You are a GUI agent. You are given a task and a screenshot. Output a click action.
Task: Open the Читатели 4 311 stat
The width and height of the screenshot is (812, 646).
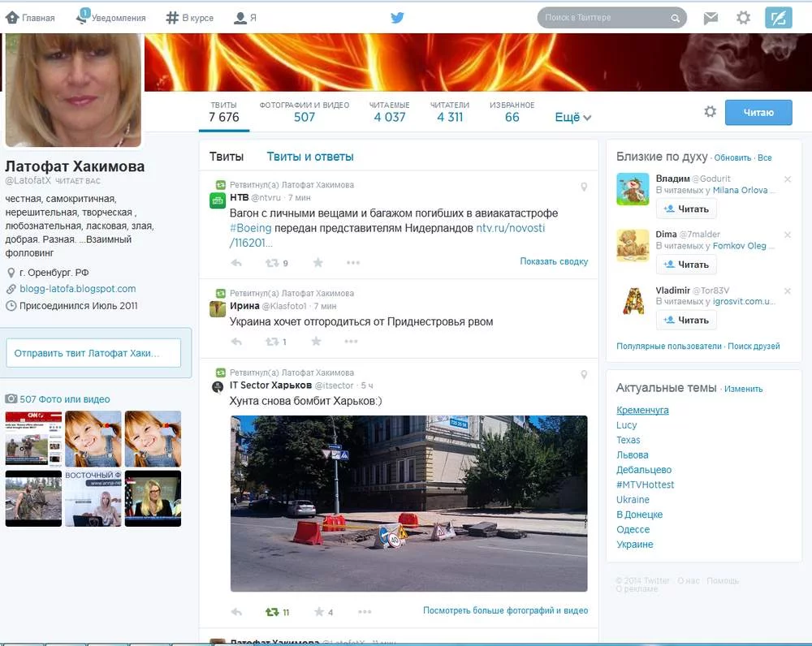click(450, 112)
